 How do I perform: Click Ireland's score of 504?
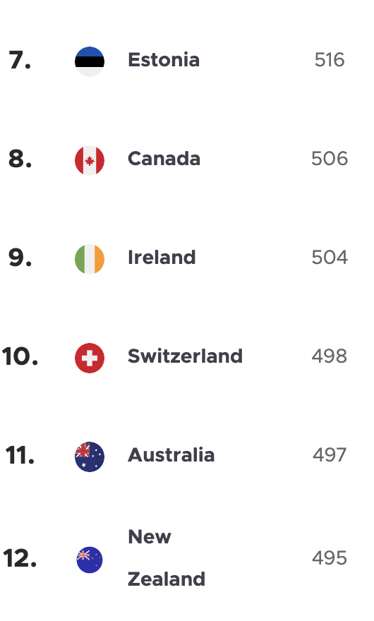pyautogui.click(x=330, y=258)
